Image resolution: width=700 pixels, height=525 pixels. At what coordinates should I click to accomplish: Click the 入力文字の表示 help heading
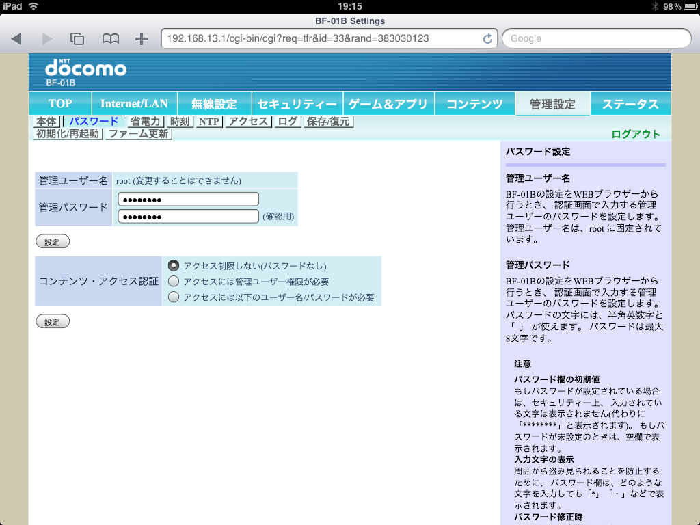click(x=543, y=459)
